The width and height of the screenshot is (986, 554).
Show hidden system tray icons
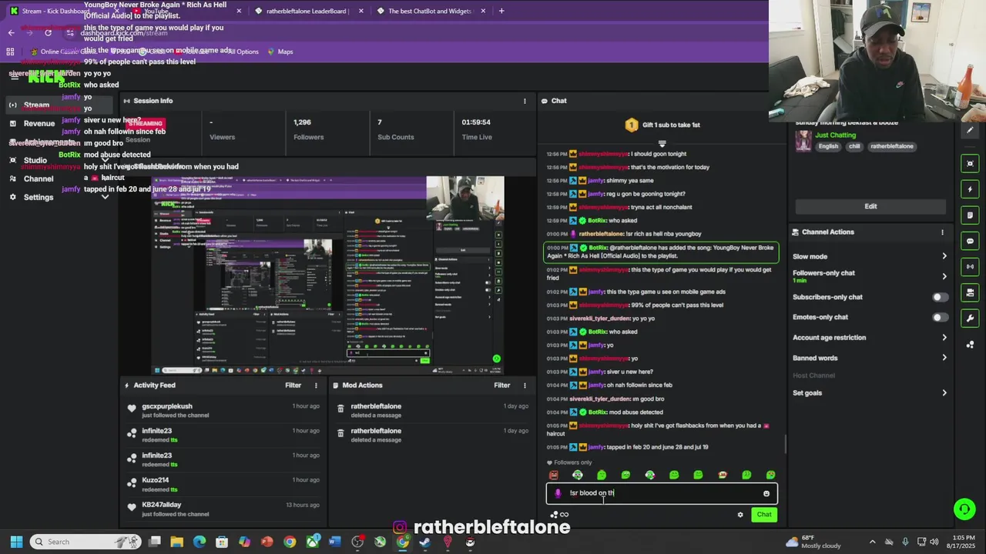pyautogui.click(x=872, y=542)
